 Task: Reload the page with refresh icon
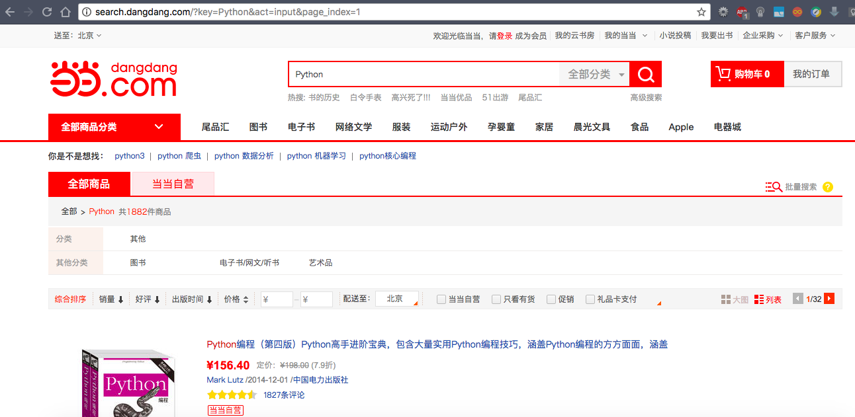[47, 12]
